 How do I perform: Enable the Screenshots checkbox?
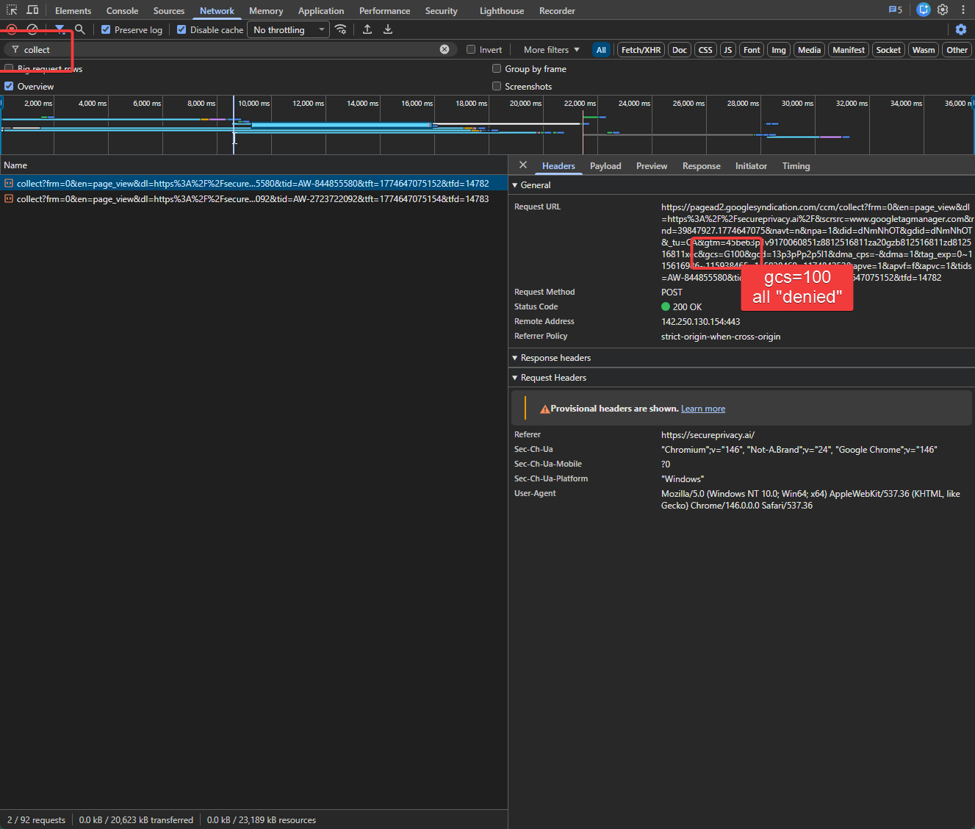coord(497,86)
